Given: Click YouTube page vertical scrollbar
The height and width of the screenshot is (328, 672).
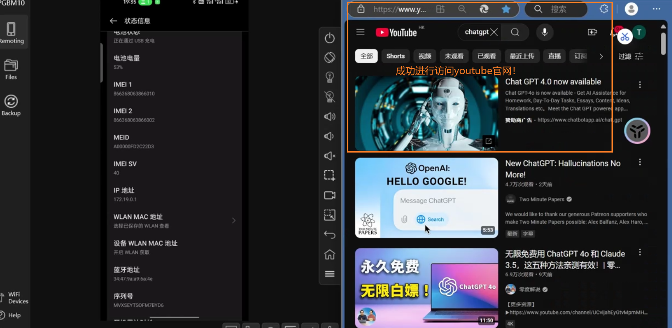Looking at the screenshot, I should 663,44.
